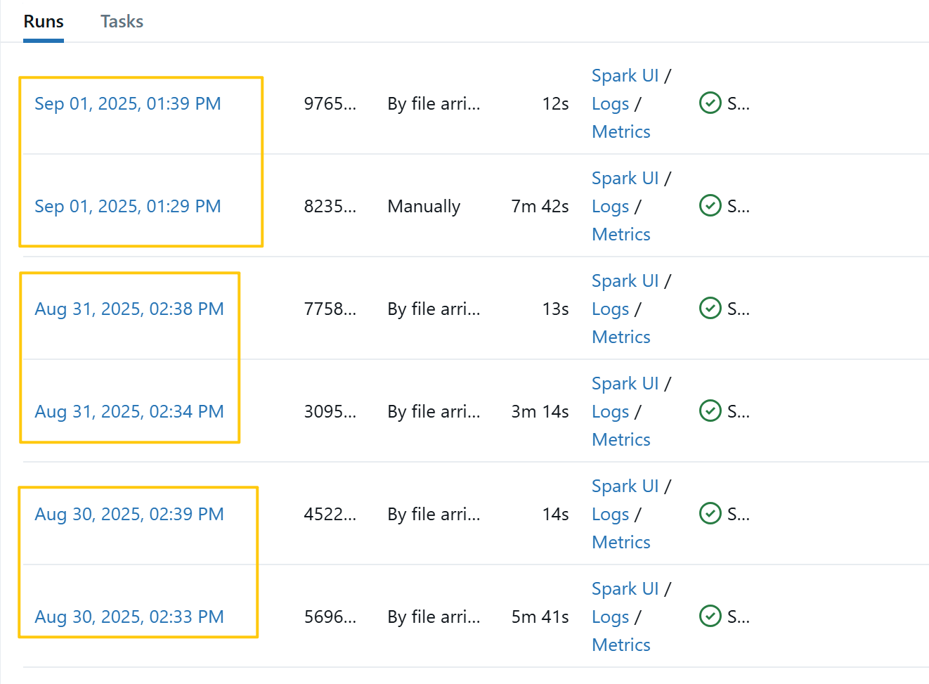This screenshot has height=684, width=929.
Task: Open the Aug 31, 2025, 02:38 PM run
Action: point(129,309)
